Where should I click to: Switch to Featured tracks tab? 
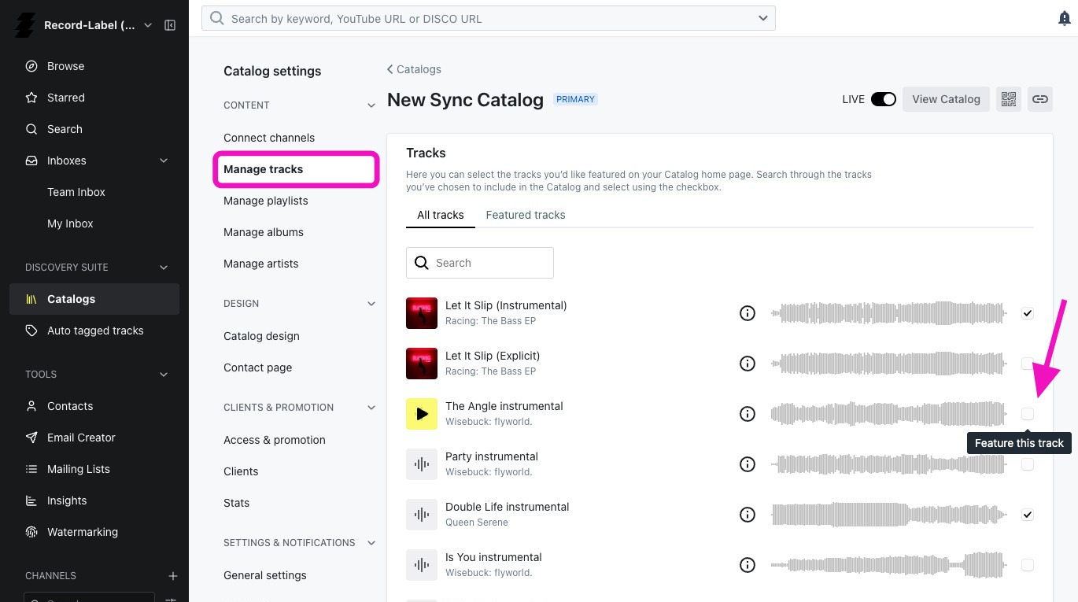pos(526,215)
